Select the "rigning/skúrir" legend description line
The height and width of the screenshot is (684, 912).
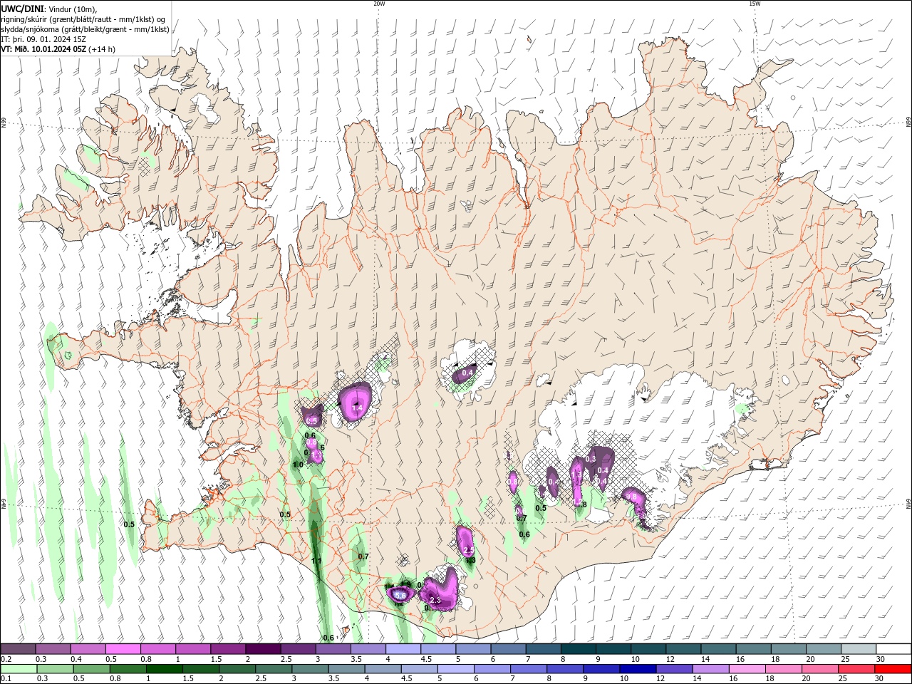83,19
